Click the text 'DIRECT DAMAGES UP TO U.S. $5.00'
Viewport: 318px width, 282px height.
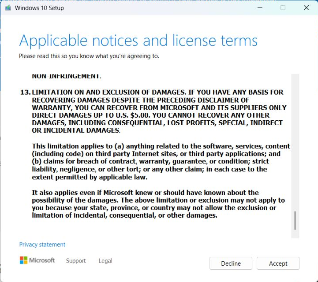pos(91,115)
